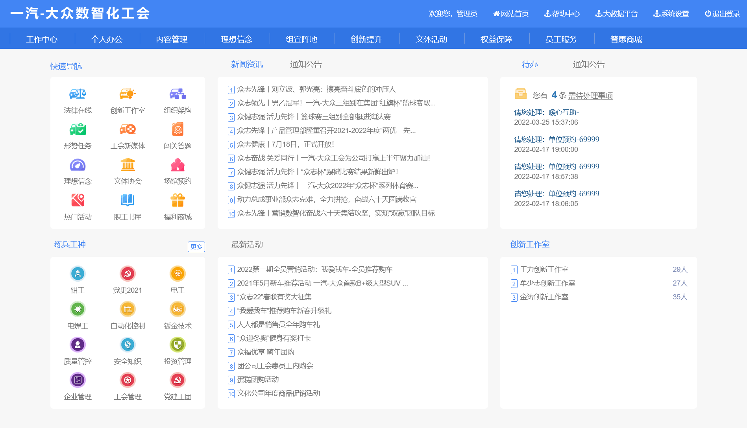Open 于力创新工作室 entry
The image size is (747, 428).
click(x=544, y=269)
